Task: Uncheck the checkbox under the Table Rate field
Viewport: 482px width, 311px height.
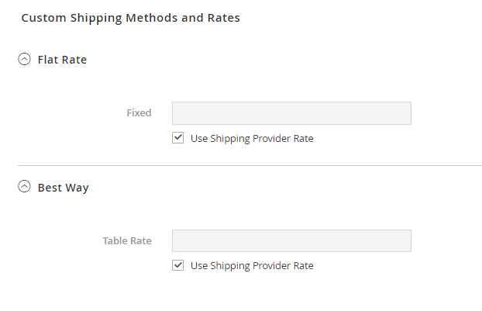Action: 178,265
